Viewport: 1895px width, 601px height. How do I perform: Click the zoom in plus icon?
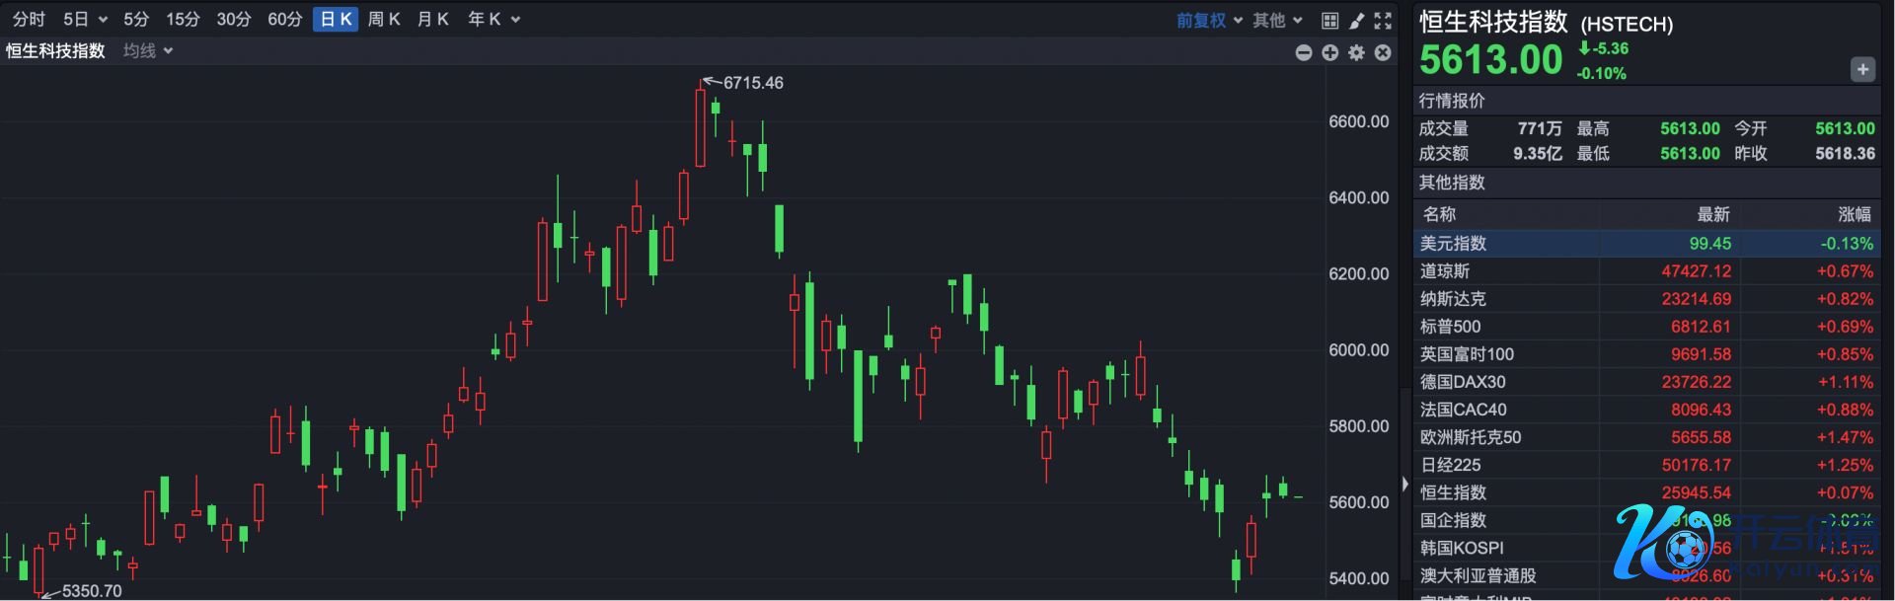1330,53
